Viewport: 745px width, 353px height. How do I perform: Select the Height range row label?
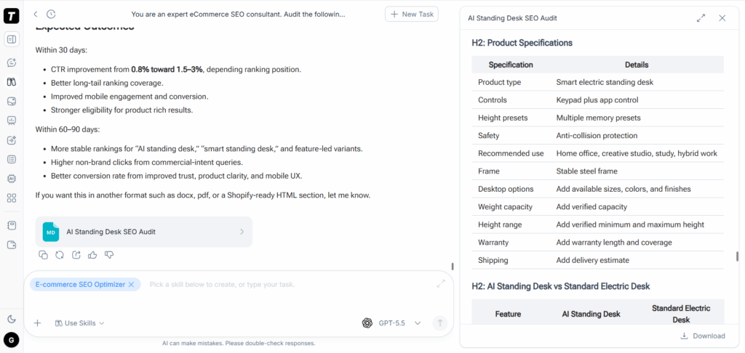click(x=500, y=224)
